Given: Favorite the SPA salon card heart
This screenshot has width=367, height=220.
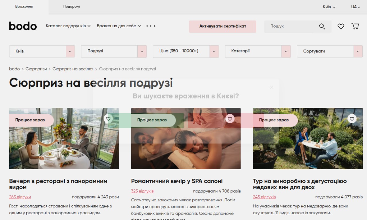Looking at the screenshot, I should [230, 119].
